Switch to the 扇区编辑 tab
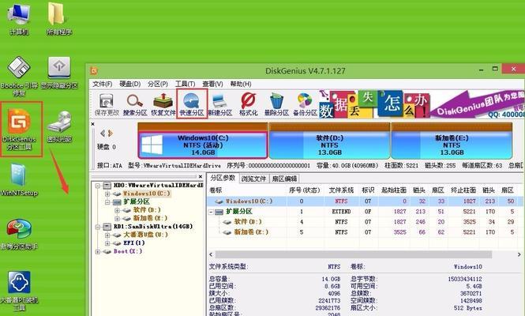This screenshot has height=316, width=525. tap(286, 179)
